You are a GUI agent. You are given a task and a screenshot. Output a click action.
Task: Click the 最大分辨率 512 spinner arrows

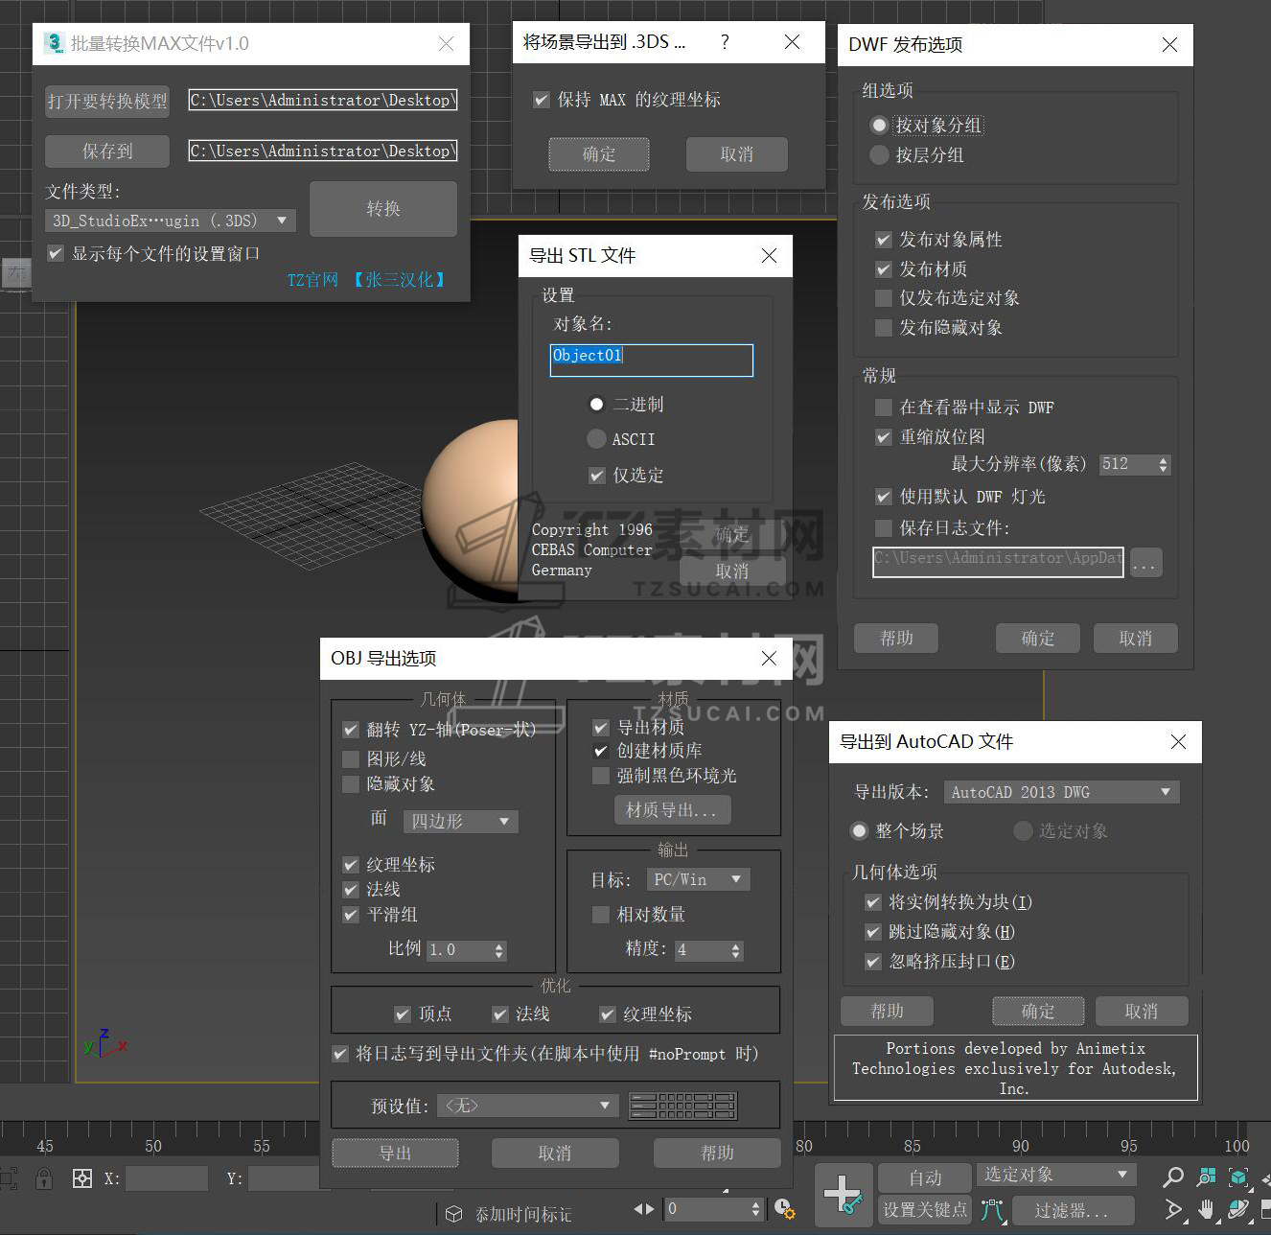click(1163, 465)
